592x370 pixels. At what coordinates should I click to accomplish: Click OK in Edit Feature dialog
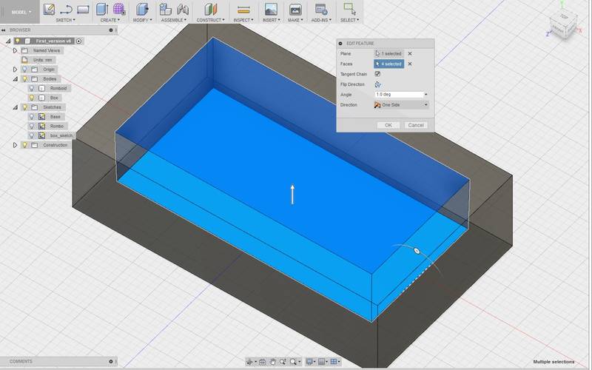pyautogui.click(x=388, y=125)
